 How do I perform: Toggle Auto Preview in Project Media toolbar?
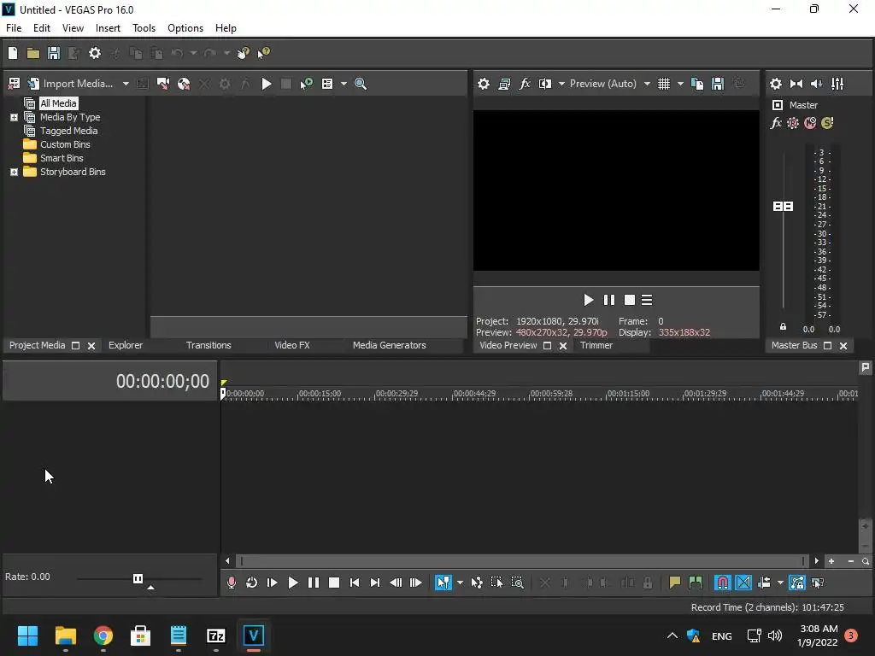(x=307, y=84)
